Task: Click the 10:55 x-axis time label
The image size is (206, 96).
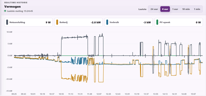Action: pos(61,94)
